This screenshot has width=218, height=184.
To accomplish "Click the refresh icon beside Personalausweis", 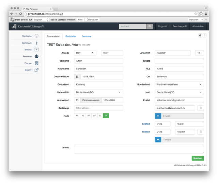I will coord(77,100).
